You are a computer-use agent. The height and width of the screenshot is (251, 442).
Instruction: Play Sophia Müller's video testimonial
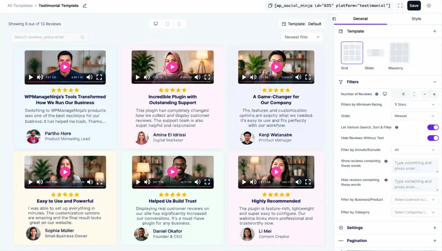coord(65,172)
